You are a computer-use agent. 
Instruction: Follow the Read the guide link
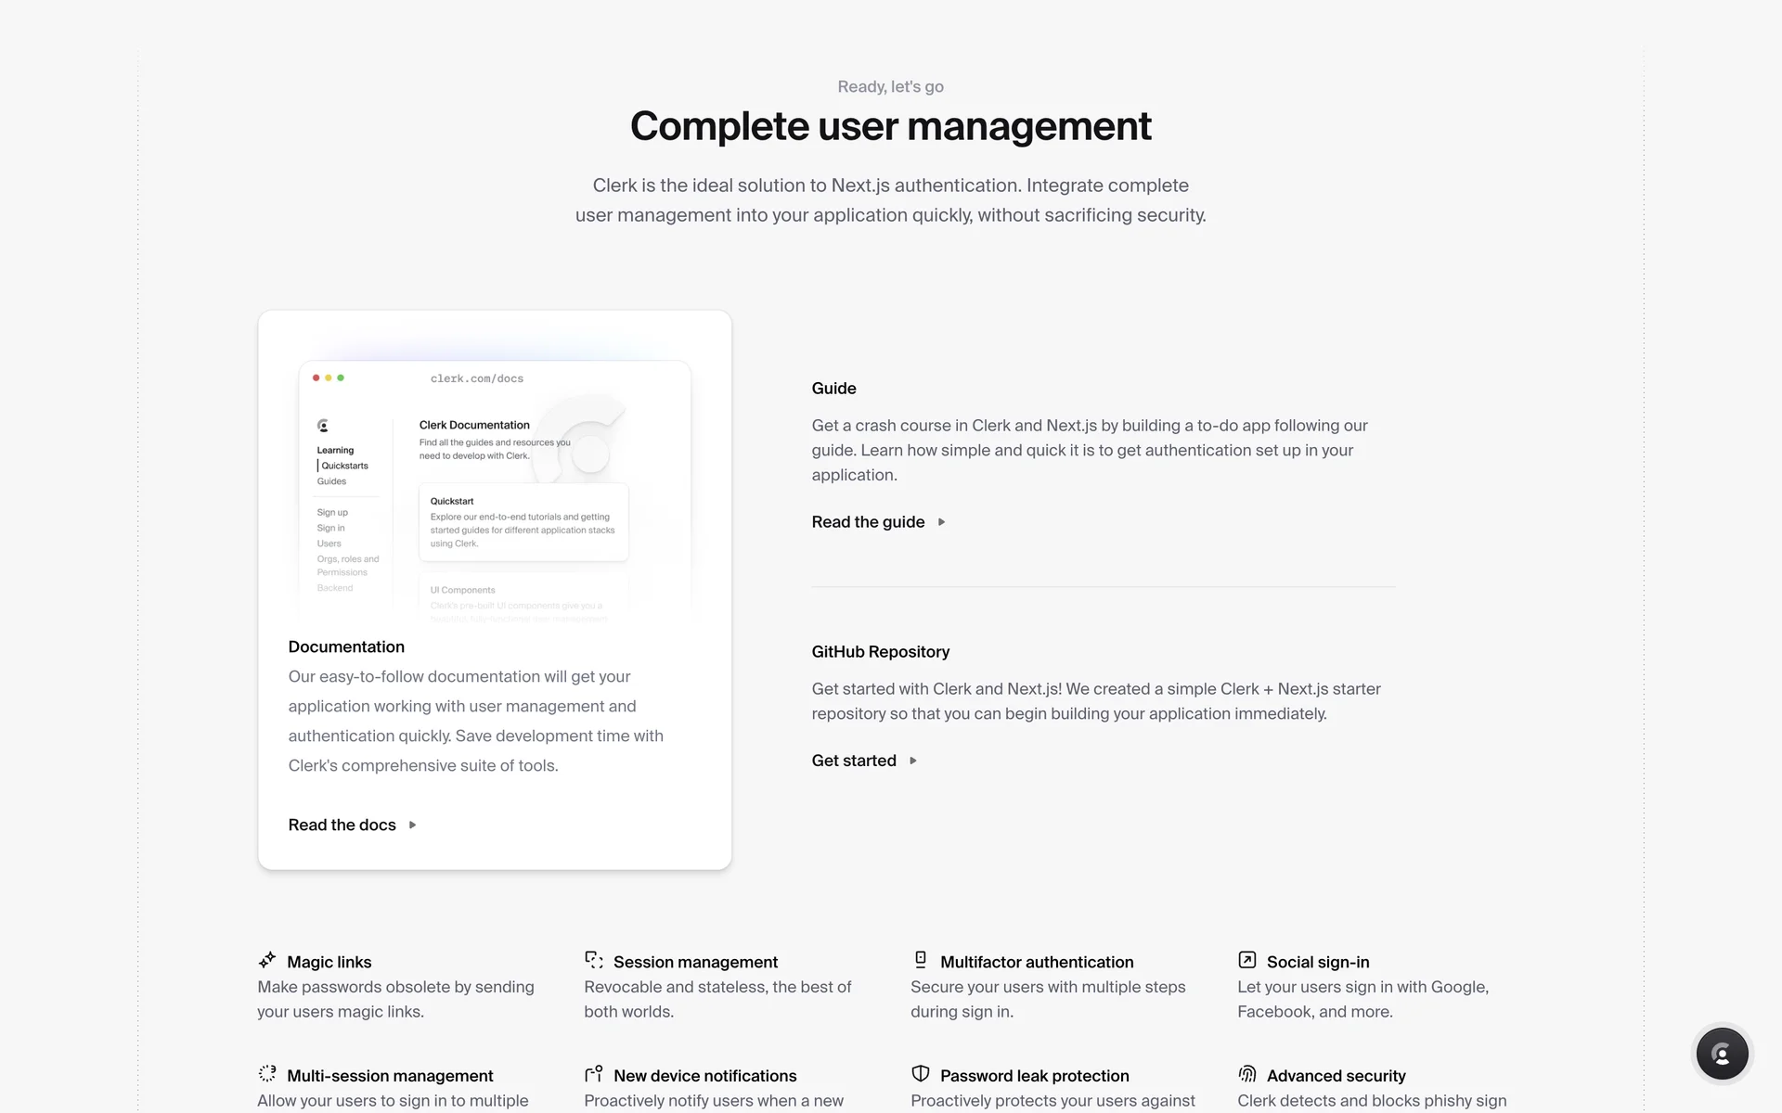[868, 522]
